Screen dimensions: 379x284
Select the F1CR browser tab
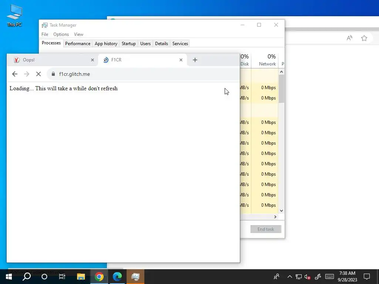(142, 60)
